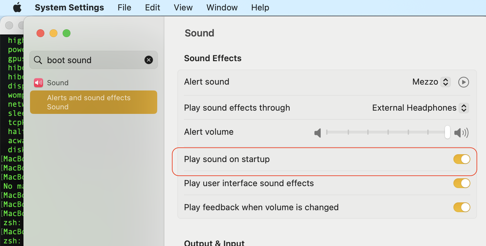
Task: Open the System Settings app menu
Action: click(69, 7)
